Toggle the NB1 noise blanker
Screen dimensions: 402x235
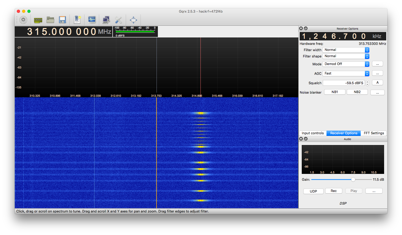(x=335, y=92)
